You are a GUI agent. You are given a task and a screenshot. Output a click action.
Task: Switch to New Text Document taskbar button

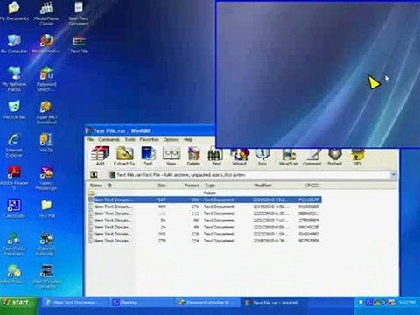click(74, 303)
